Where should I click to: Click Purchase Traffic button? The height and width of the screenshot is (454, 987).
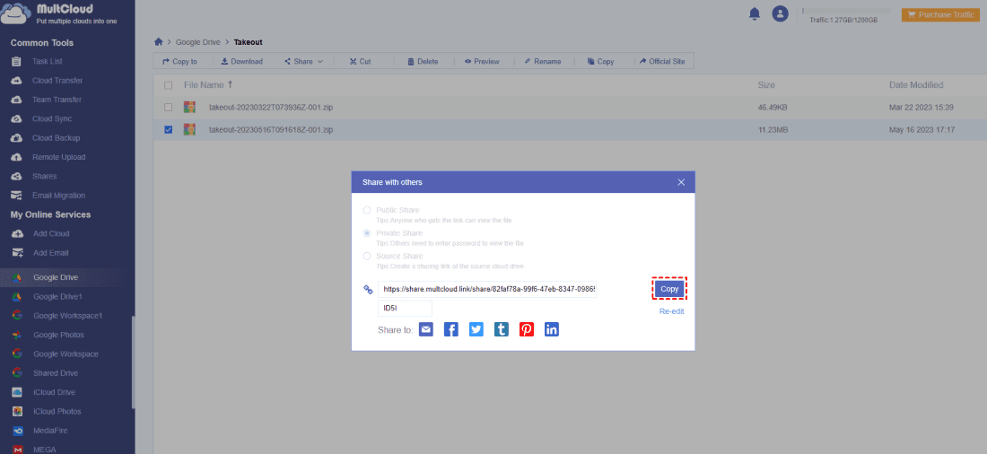(x=940, y=14)
